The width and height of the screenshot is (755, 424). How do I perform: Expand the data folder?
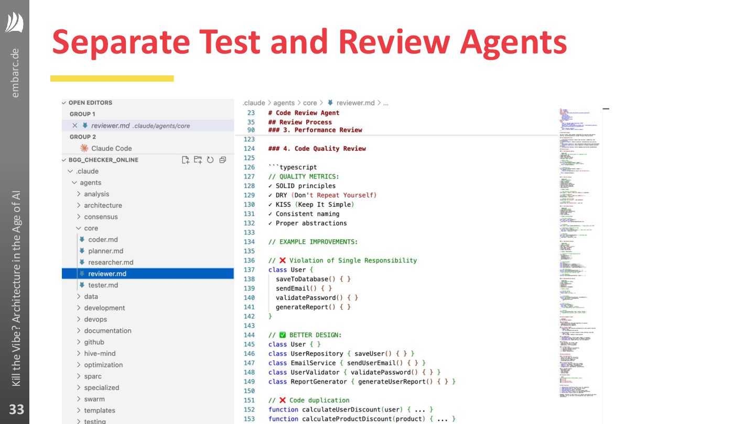(x=79, y=296)
